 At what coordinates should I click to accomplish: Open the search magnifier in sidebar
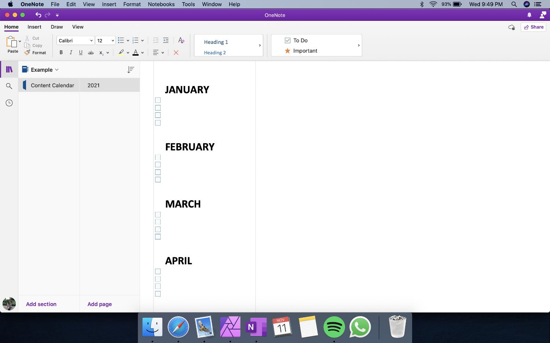click(x=9, y=86)
